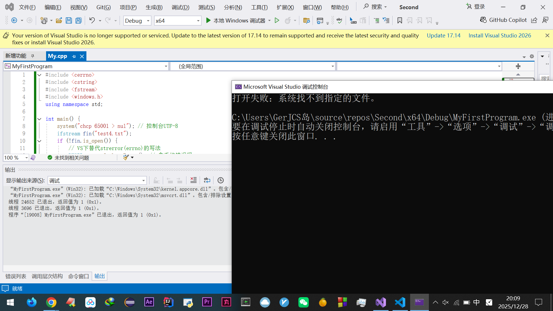Open Google Chrome from the taskbar

coord(51,302)
